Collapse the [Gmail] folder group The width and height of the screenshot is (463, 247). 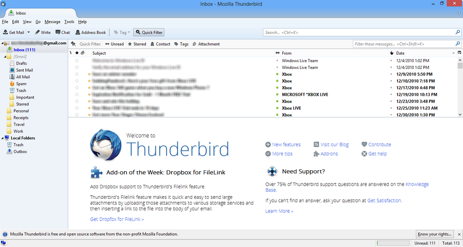5,57
